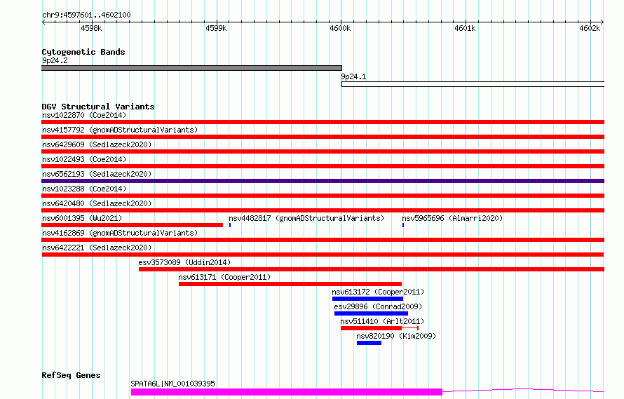Viewport: 624px width, 399px height.
Task: Click the 4602k ruler position
Action: point(590,28)
